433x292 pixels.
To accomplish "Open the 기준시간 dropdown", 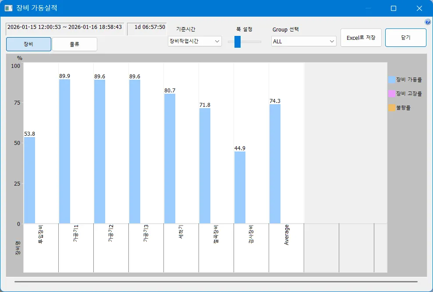I will tap(195, 41).
